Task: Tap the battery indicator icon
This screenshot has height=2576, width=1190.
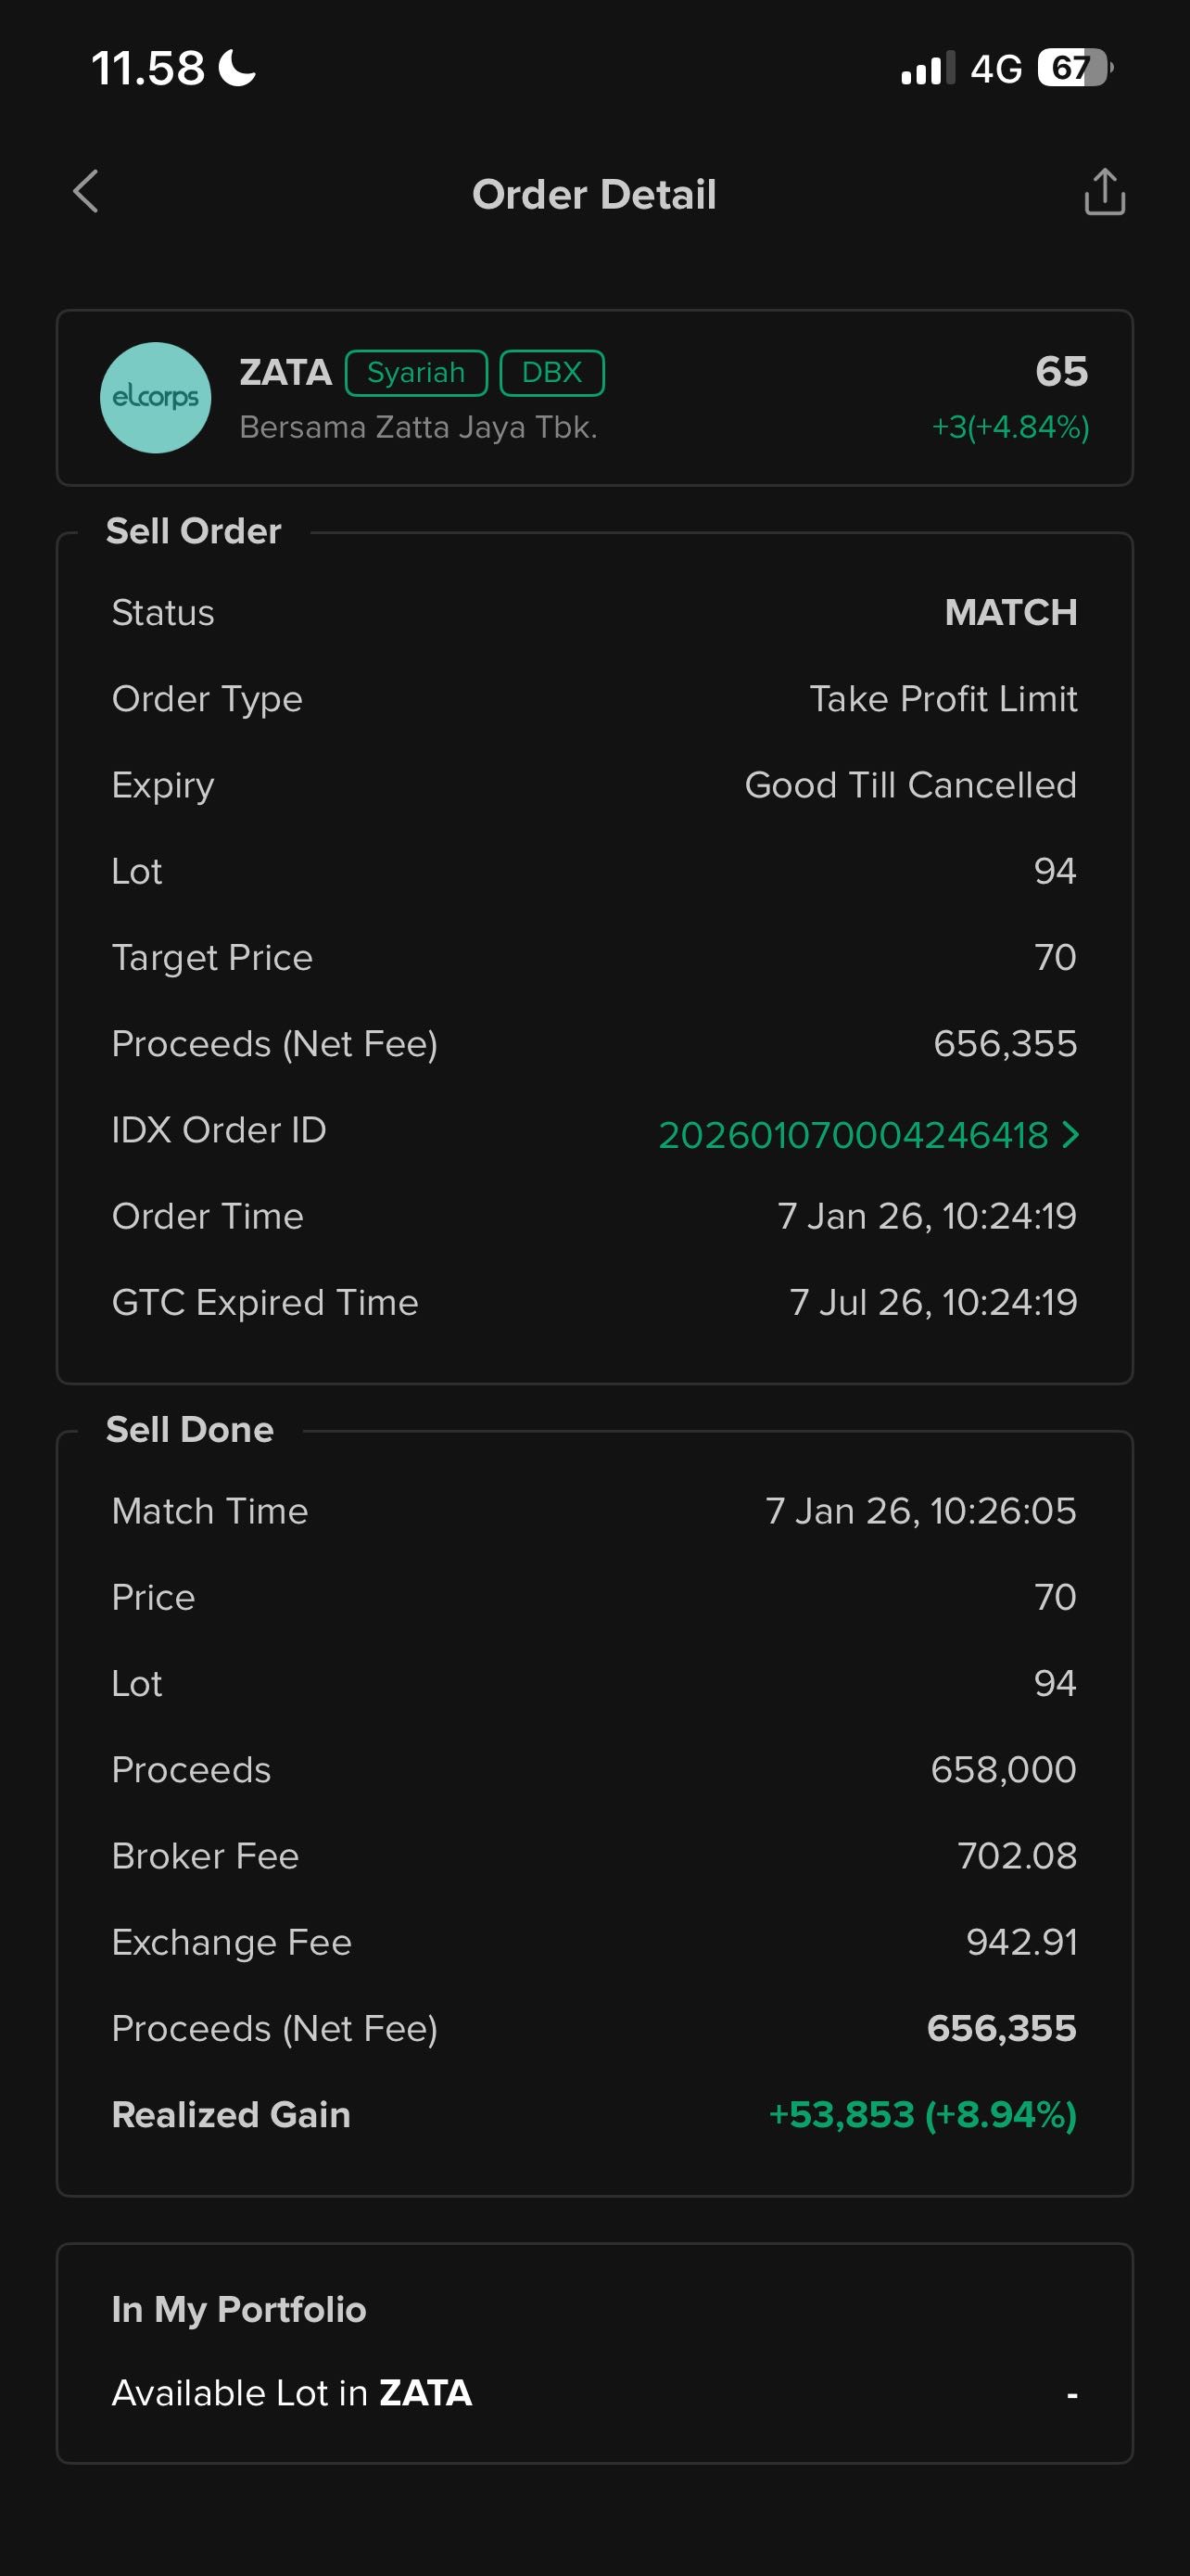Action: pyautogui.click(x=1074, y=68)
